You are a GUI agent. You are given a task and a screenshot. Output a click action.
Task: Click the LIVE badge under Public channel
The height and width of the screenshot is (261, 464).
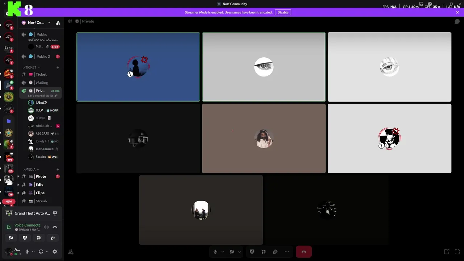pyautogui.click(x=55, y=47)
